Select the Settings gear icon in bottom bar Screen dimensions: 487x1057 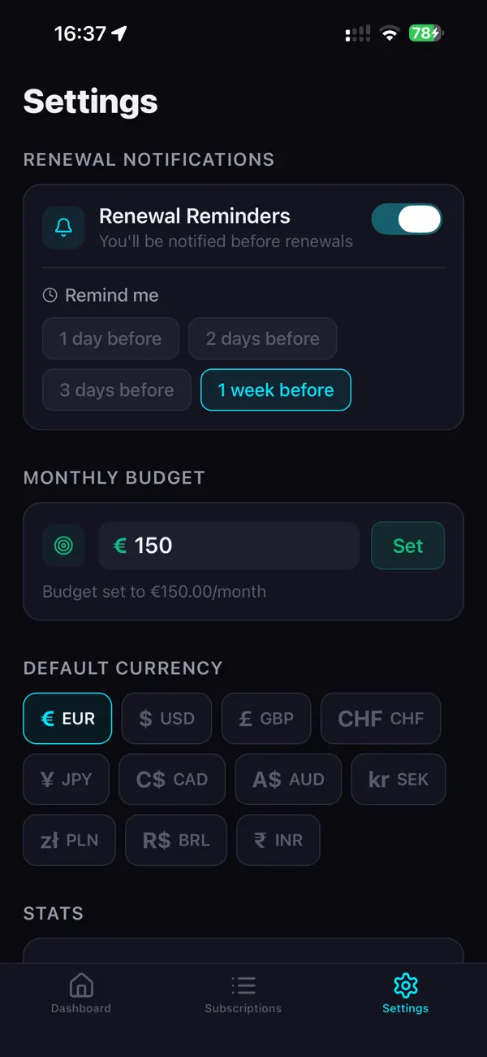click(405, 985)
